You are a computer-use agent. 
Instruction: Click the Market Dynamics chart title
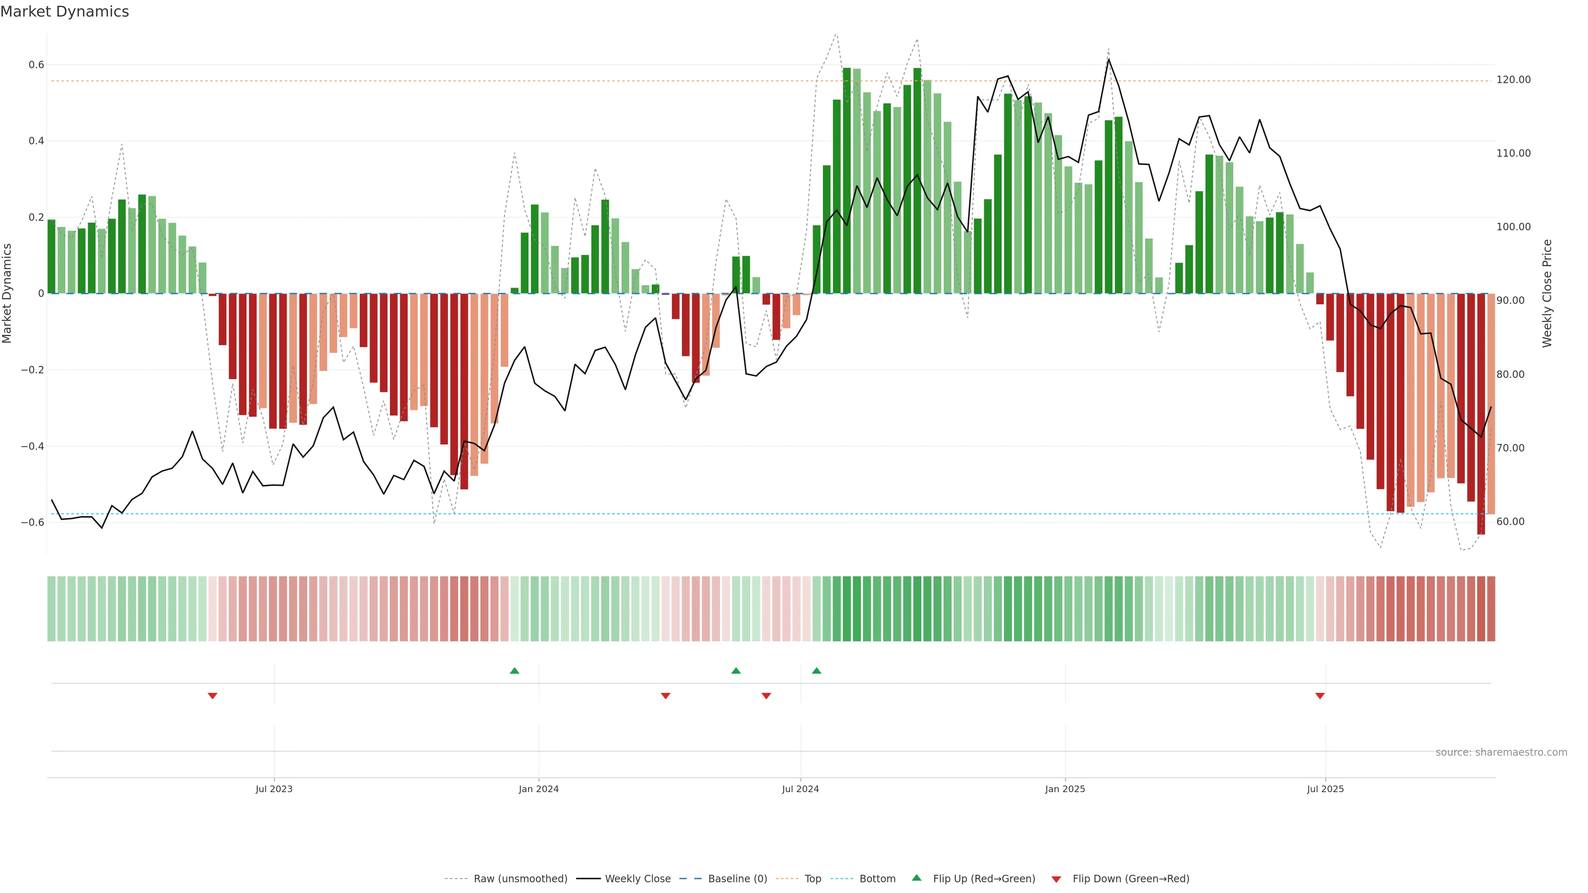65,12
